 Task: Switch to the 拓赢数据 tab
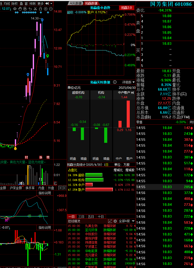pos(91,3)
